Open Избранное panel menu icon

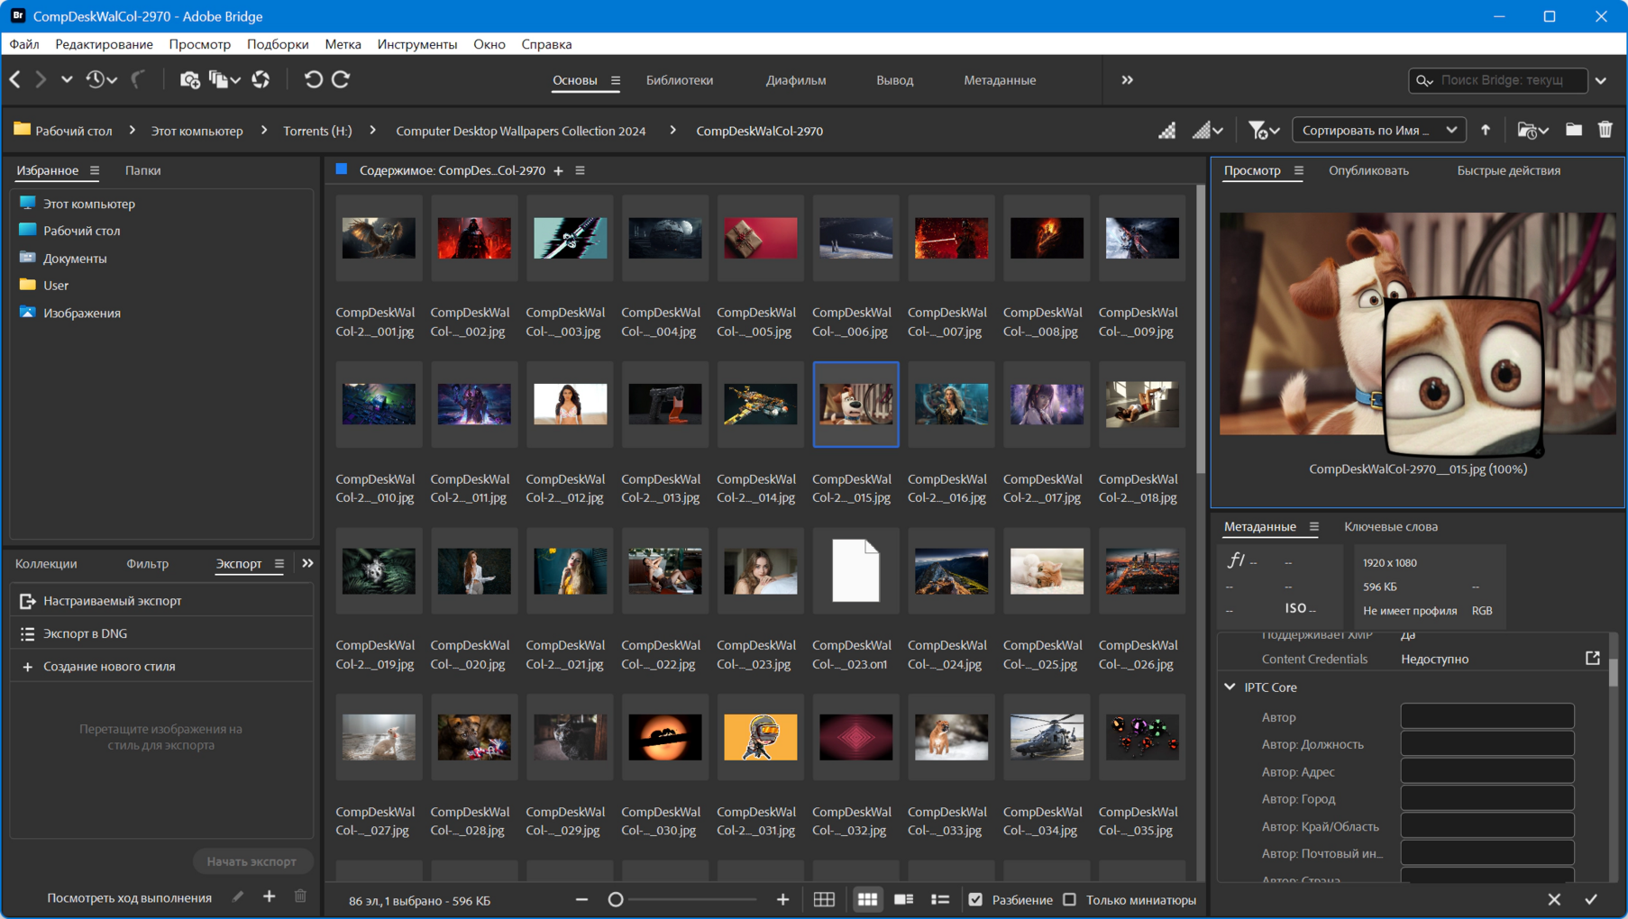[95, 170]
